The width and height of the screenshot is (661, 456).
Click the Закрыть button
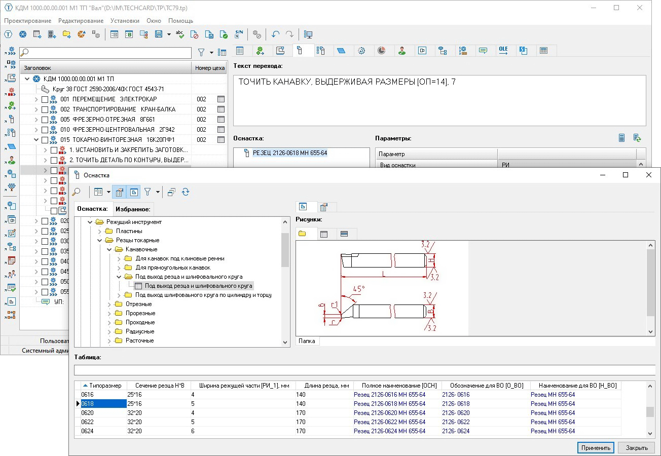[x=636, y=448]
